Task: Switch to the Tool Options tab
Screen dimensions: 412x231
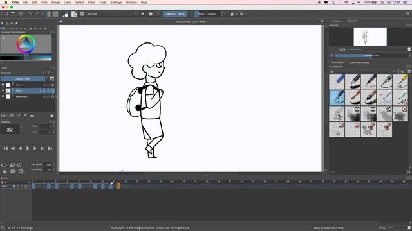Action: [337, 21]
